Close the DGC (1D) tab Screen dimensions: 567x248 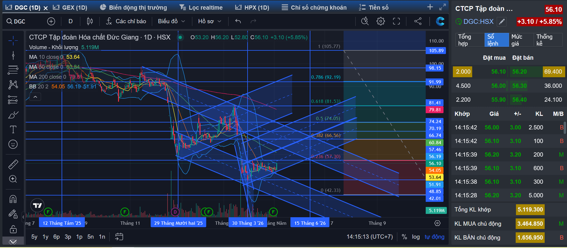(46, 8)
